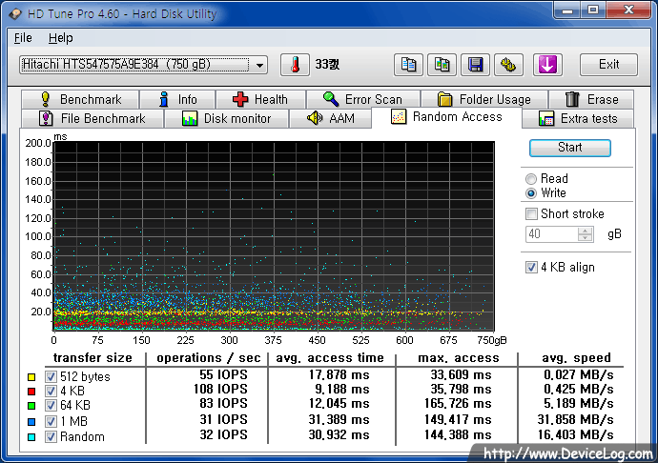Screen dimensions: 658x463
Task: Click the Exit button
Action: click(608, 65)
